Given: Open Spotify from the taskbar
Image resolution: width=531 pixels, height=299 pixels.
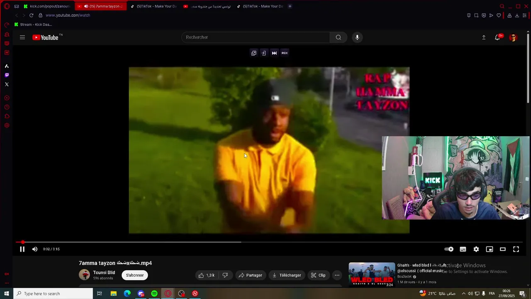Looking at the screenshot, I should click(154, 294).
